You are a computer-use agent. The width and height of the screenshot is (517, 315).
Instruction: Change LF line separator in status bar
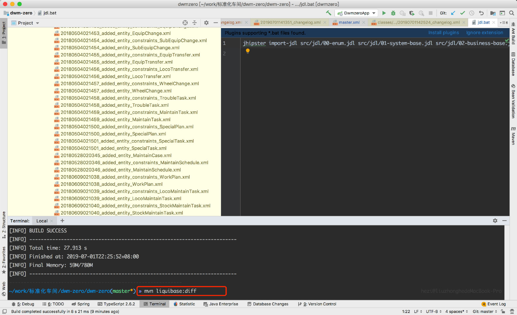pos(418,311)
